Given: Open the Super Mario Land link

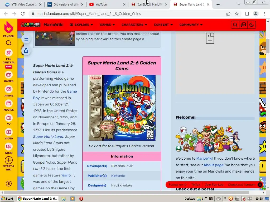Looking at the screenshot, I should click(x=48, y=137).
